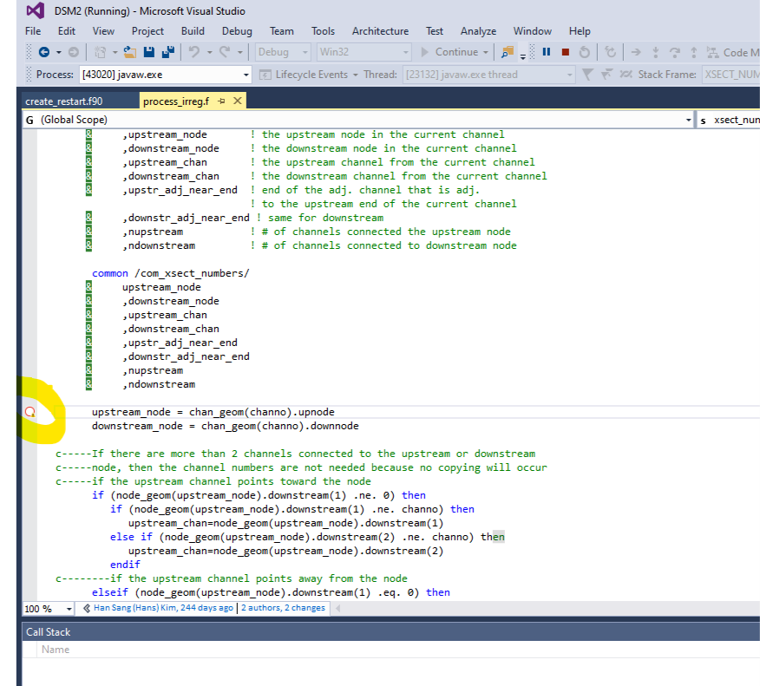Screen dimensions: 760x686
Task: Click the Undo arrow icon
Action: (x=193, y=52)
